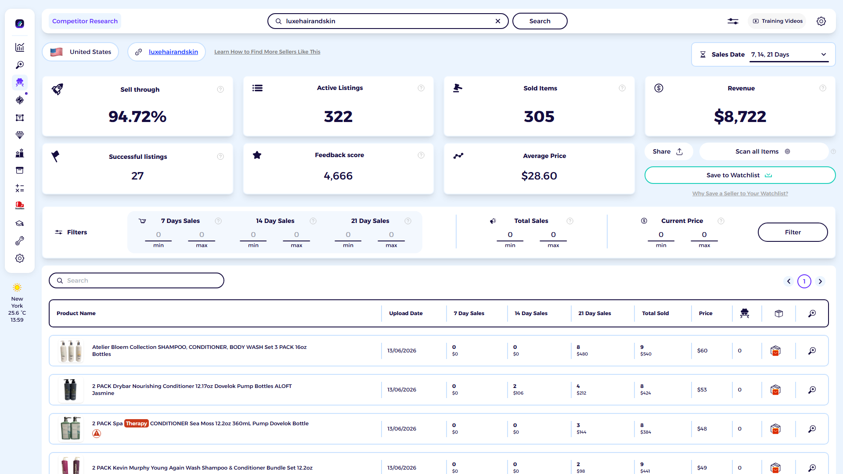Image resolution: width=843 pixels, height=474 pixels.
Task: Select the United States country selector
Action: pos(81,52)
